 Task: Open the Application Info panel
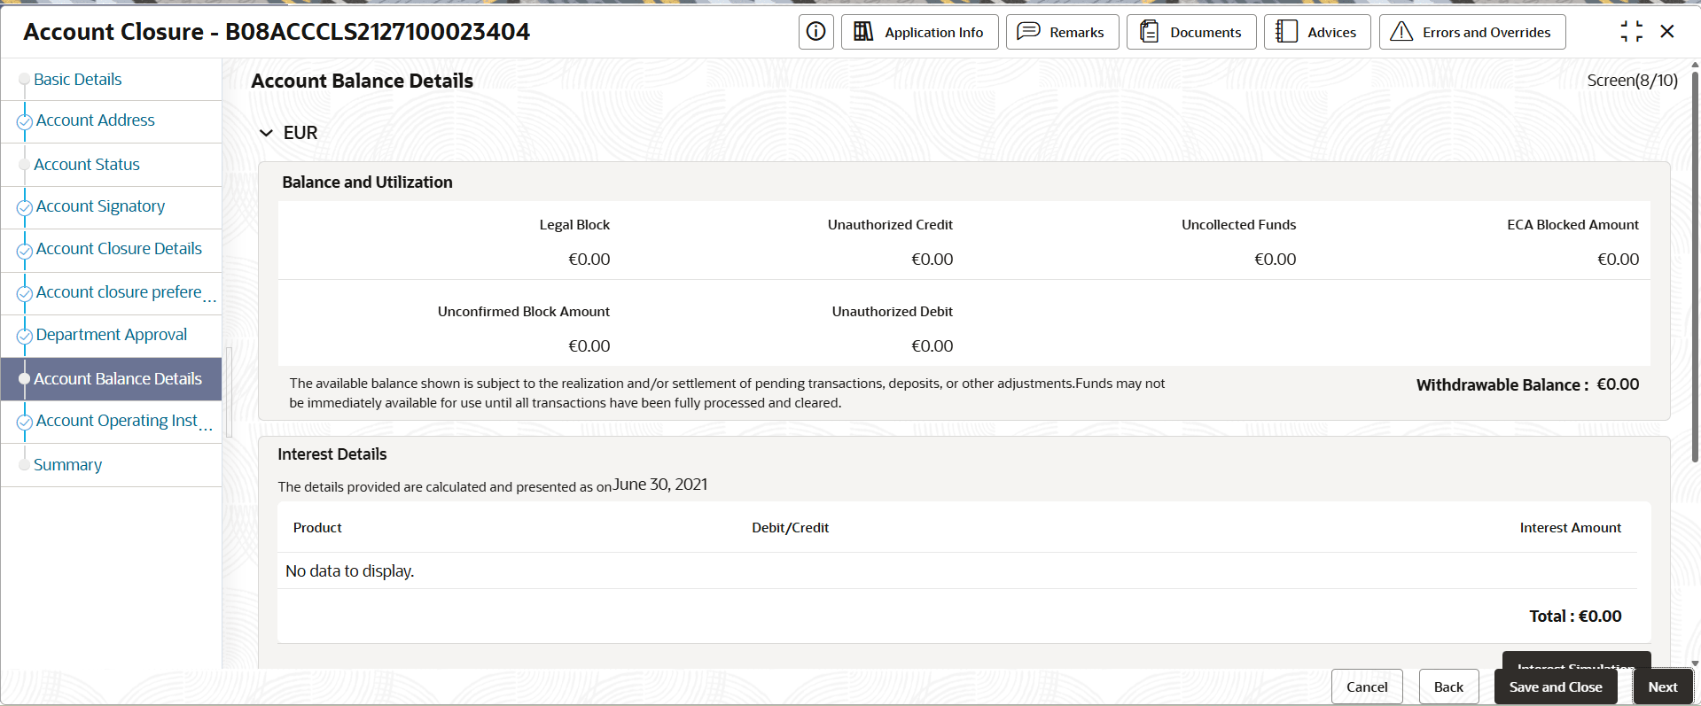point(919,32)
